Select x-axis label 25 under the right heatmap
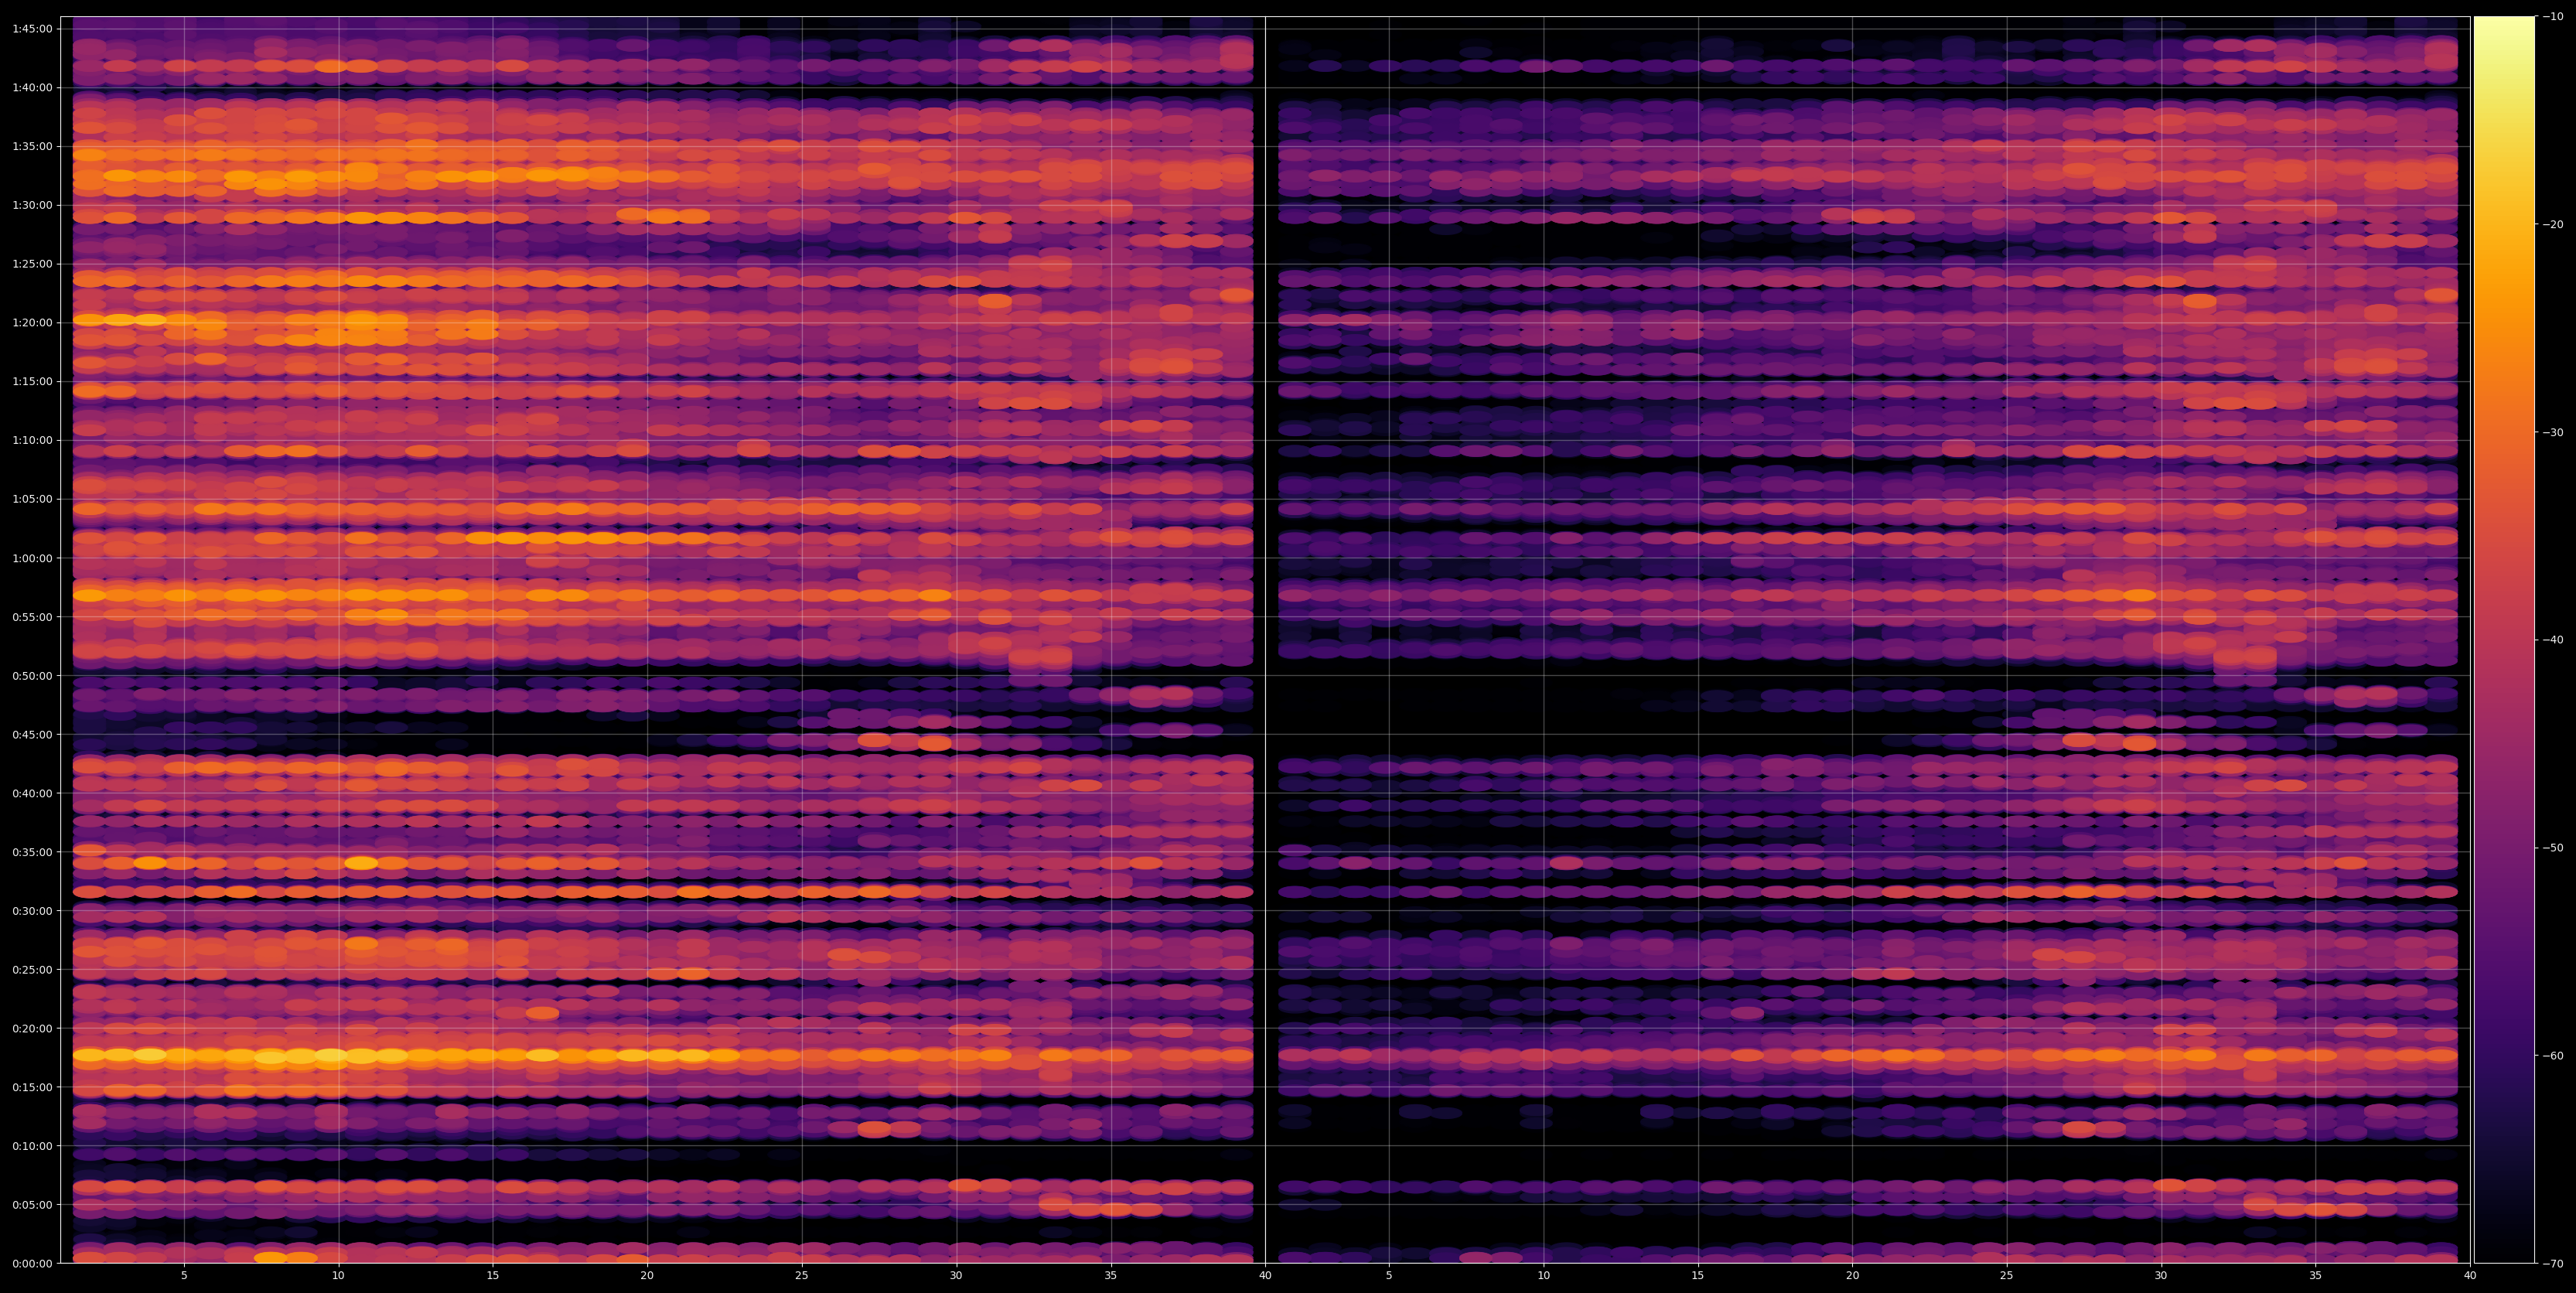 [x=2007, y=1276]
